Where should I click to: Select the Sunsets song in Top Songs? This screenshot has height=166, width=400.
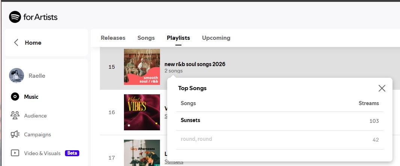pyautogui.click(x=190, y=120)
